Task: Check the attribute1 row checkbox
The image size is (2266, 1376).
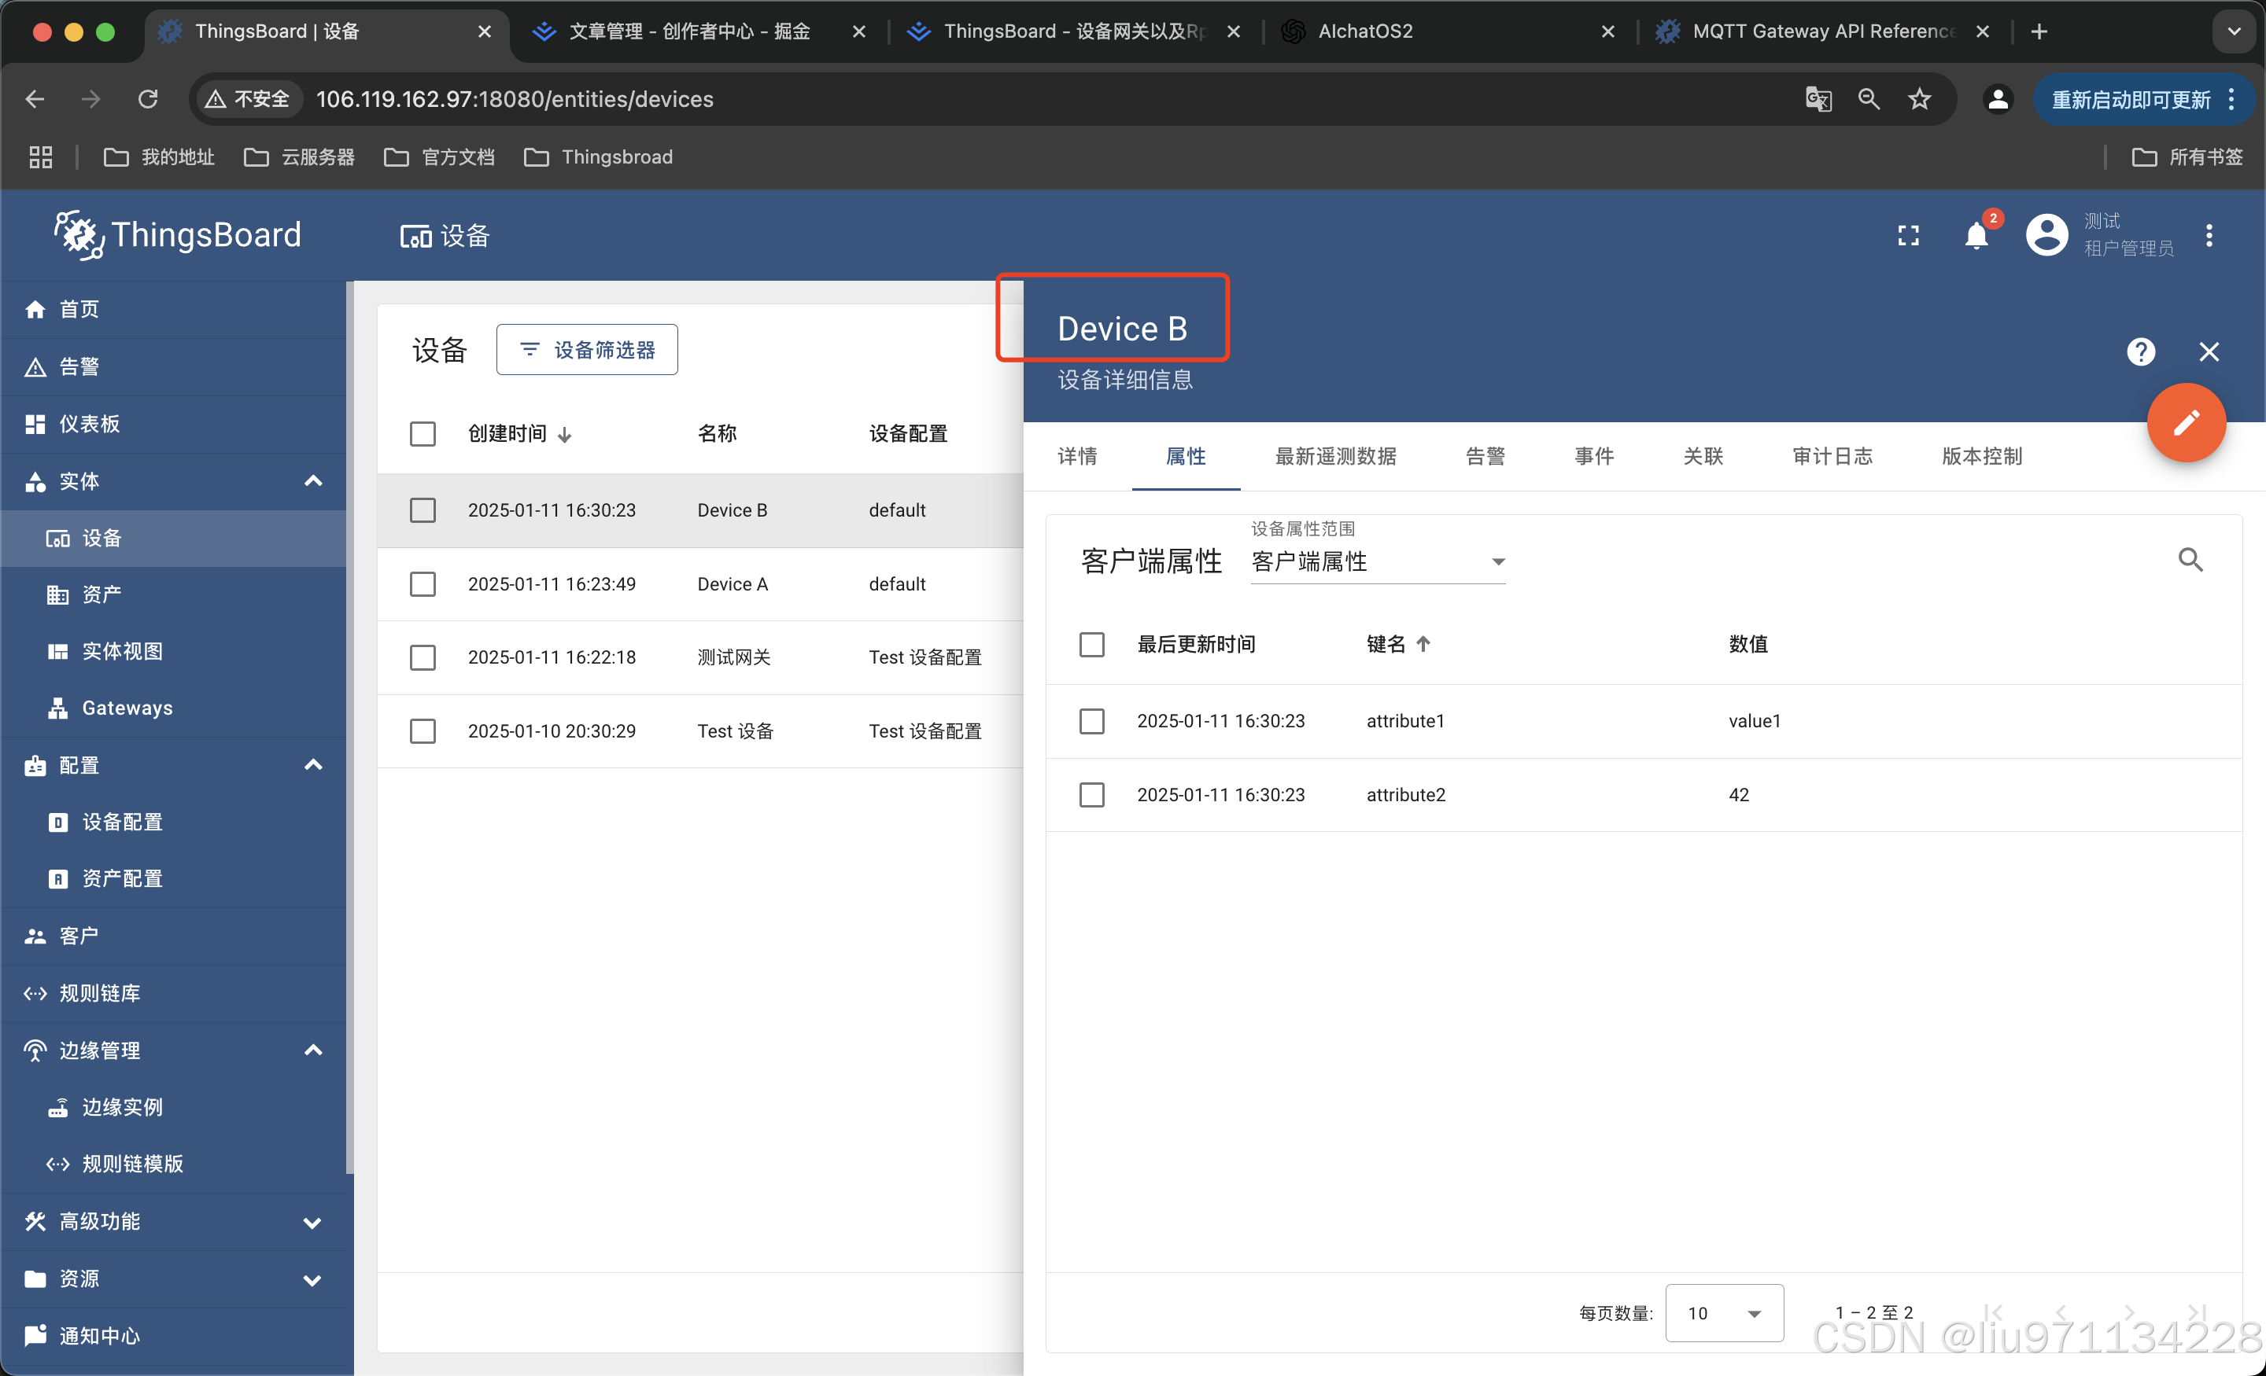Action: (1091, 722)
